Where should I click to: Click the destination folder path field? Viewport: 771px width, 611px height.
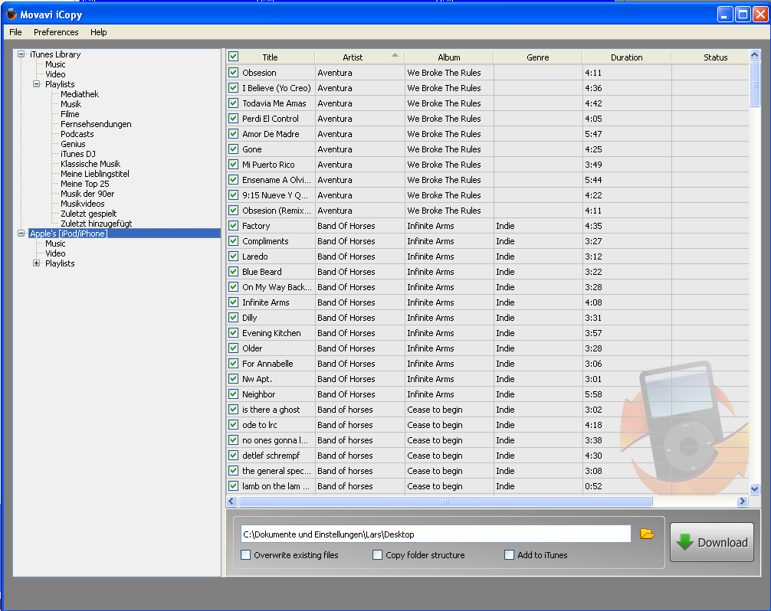(435, 534)
